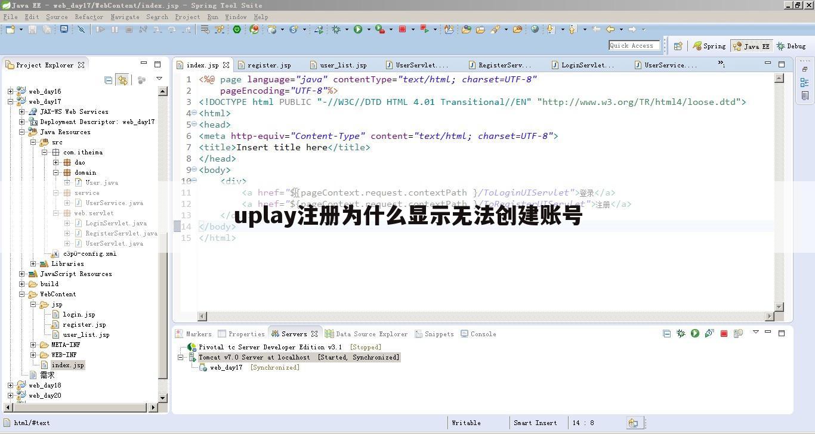The height and width of the screenshot is (434, 815).
Task: Open the Console tab
Action: coord(478,334)
